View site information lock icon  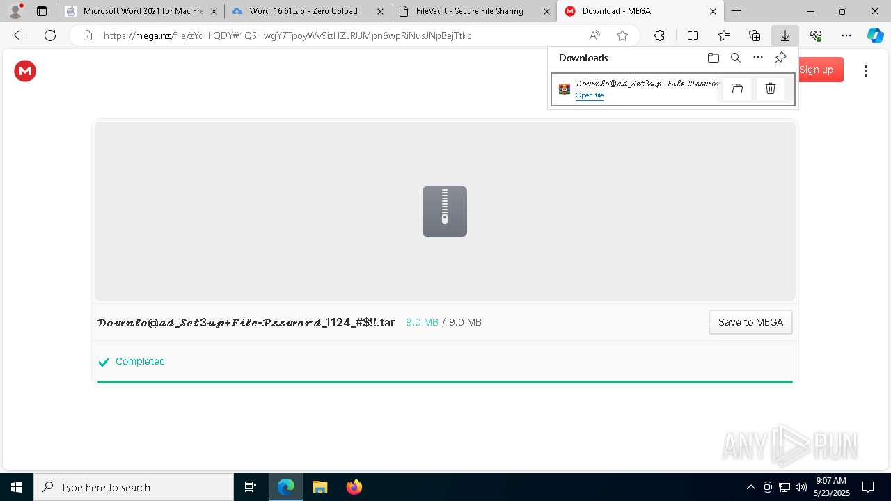pos(87,35)
